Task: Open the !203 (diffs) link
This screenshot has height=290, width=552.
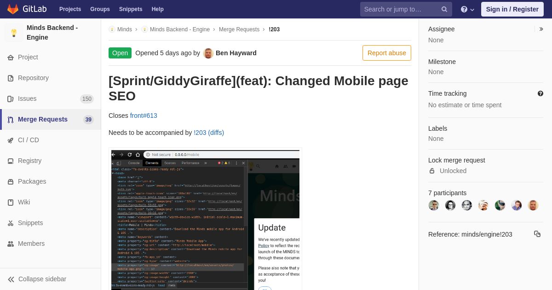Action: 209,133
